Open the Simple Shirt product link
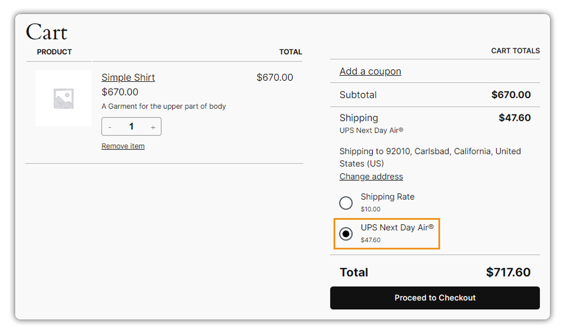The width and height of the screenshot is (564, 333). [128, 77]
